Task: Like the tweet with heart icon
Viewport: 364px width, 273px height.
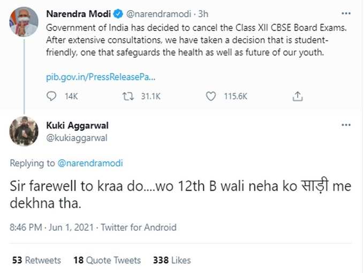Action: pos(211,96)
